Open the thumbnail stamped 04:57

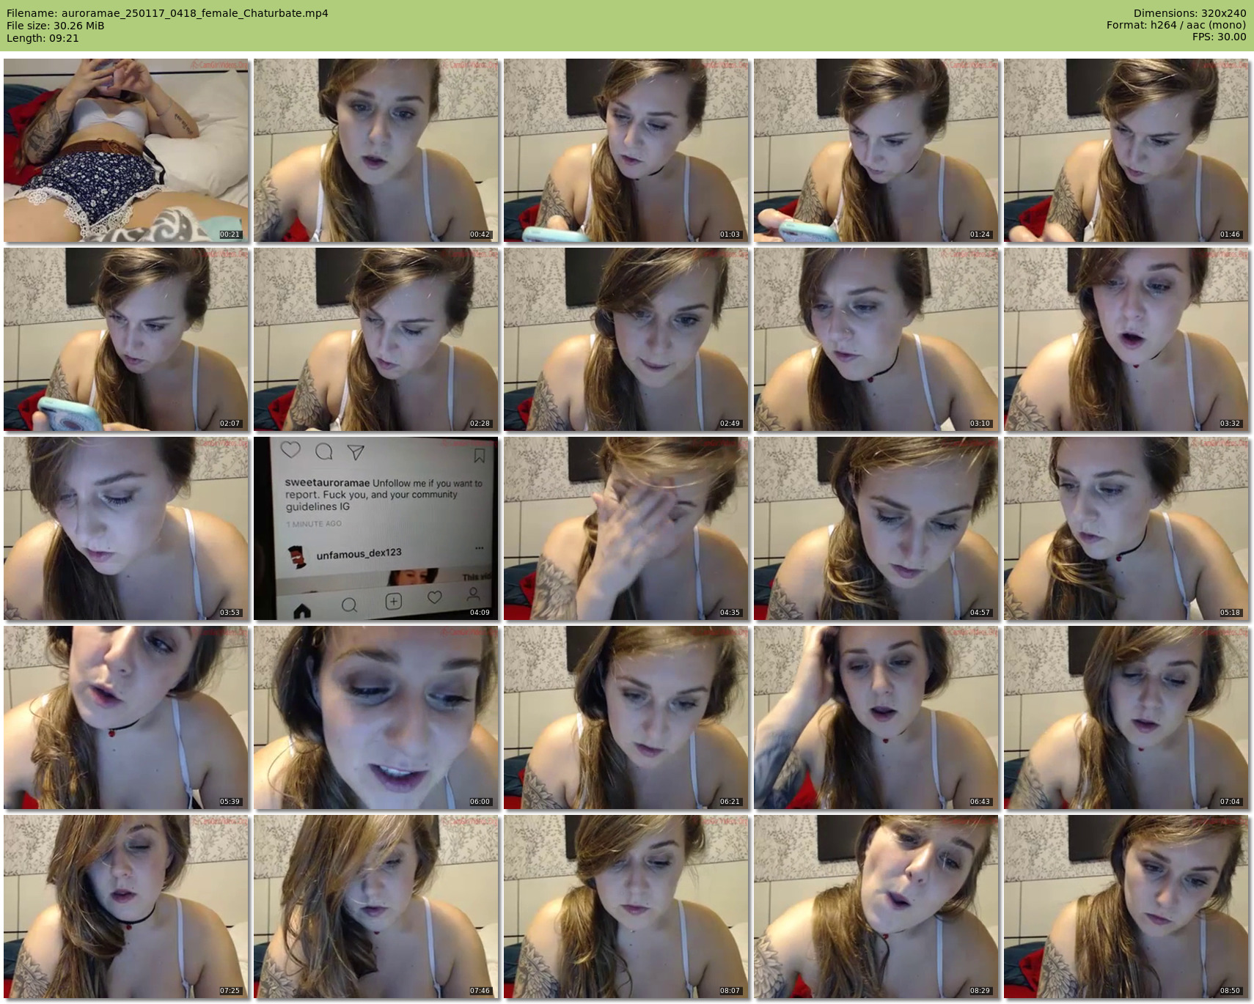tap(876, 528)
